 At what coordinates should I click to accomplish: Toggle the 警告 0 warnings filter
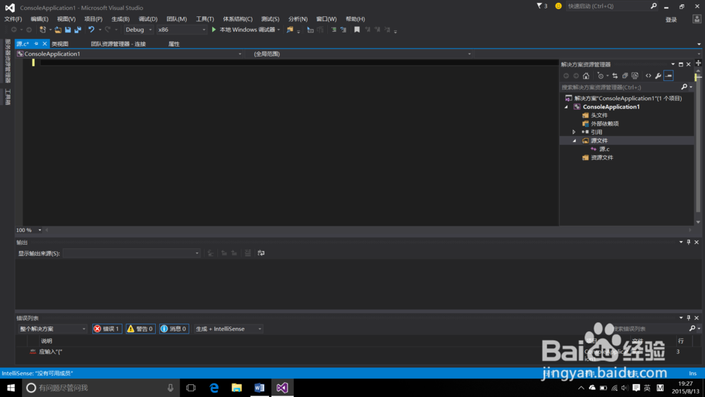[140, 329]
